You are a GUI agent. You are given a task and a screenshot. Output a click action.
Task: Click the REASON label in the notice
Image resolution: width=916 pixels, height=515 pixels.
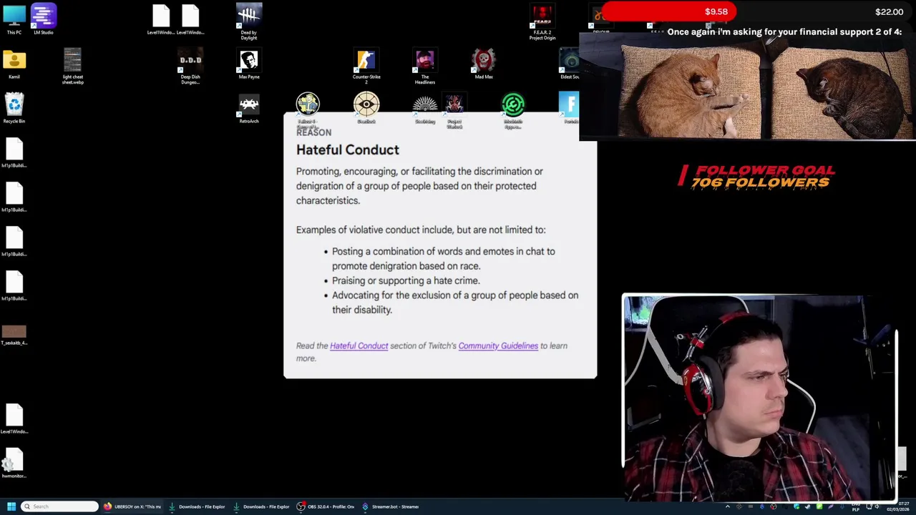coord(313,132)
